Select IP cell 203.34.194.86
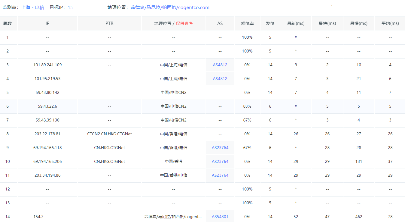This screenshot has width=405, height=222. click(x=47, y=175)
